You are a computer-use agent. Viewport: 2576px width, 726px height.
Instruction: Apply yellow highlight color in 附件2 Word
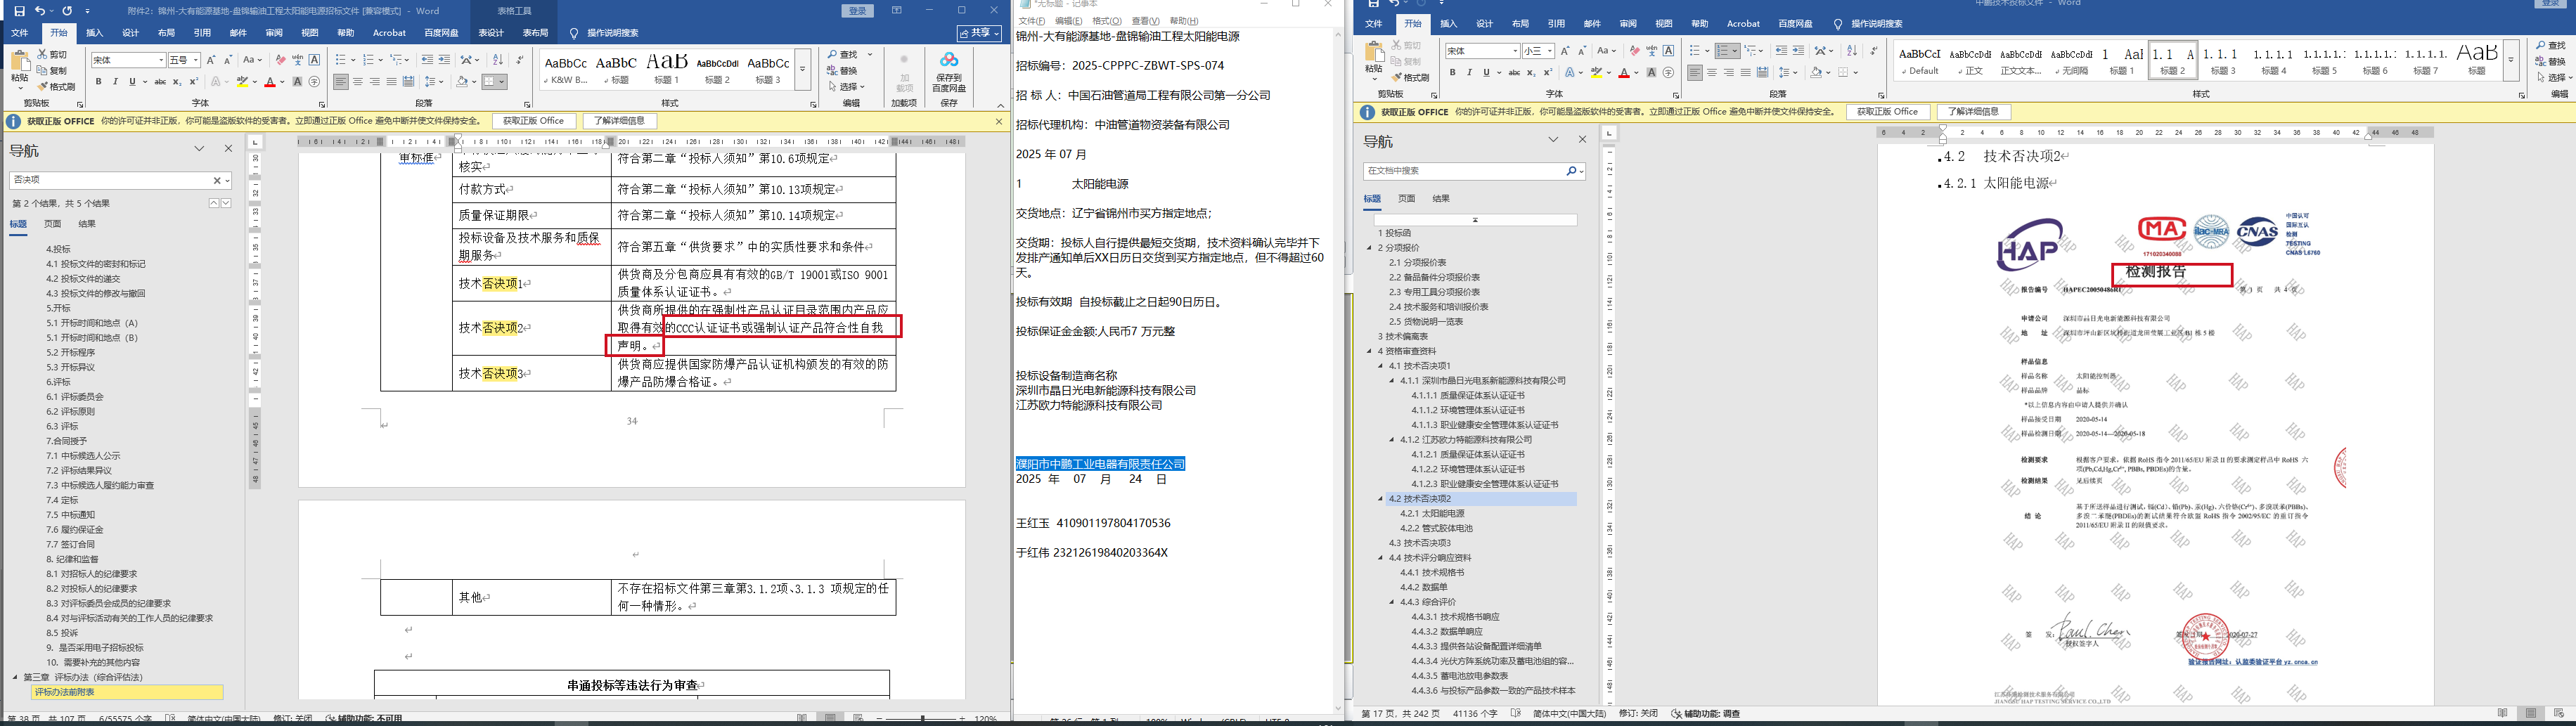(242, 82)
